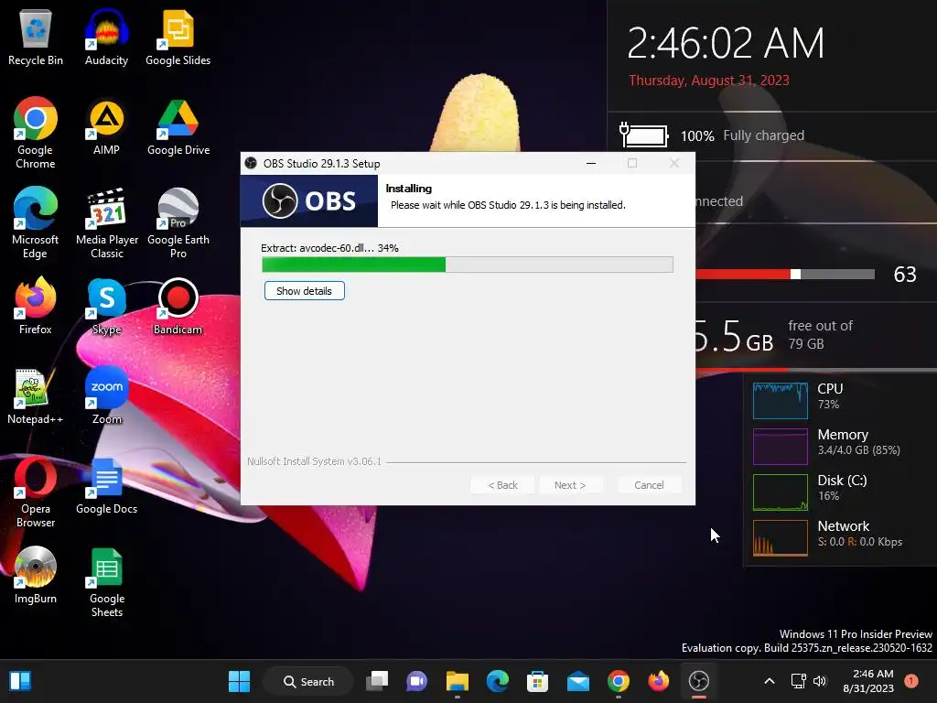Click the disabled Next button
The width and height of the screenshot is (937, 703).
coord(570,485)
